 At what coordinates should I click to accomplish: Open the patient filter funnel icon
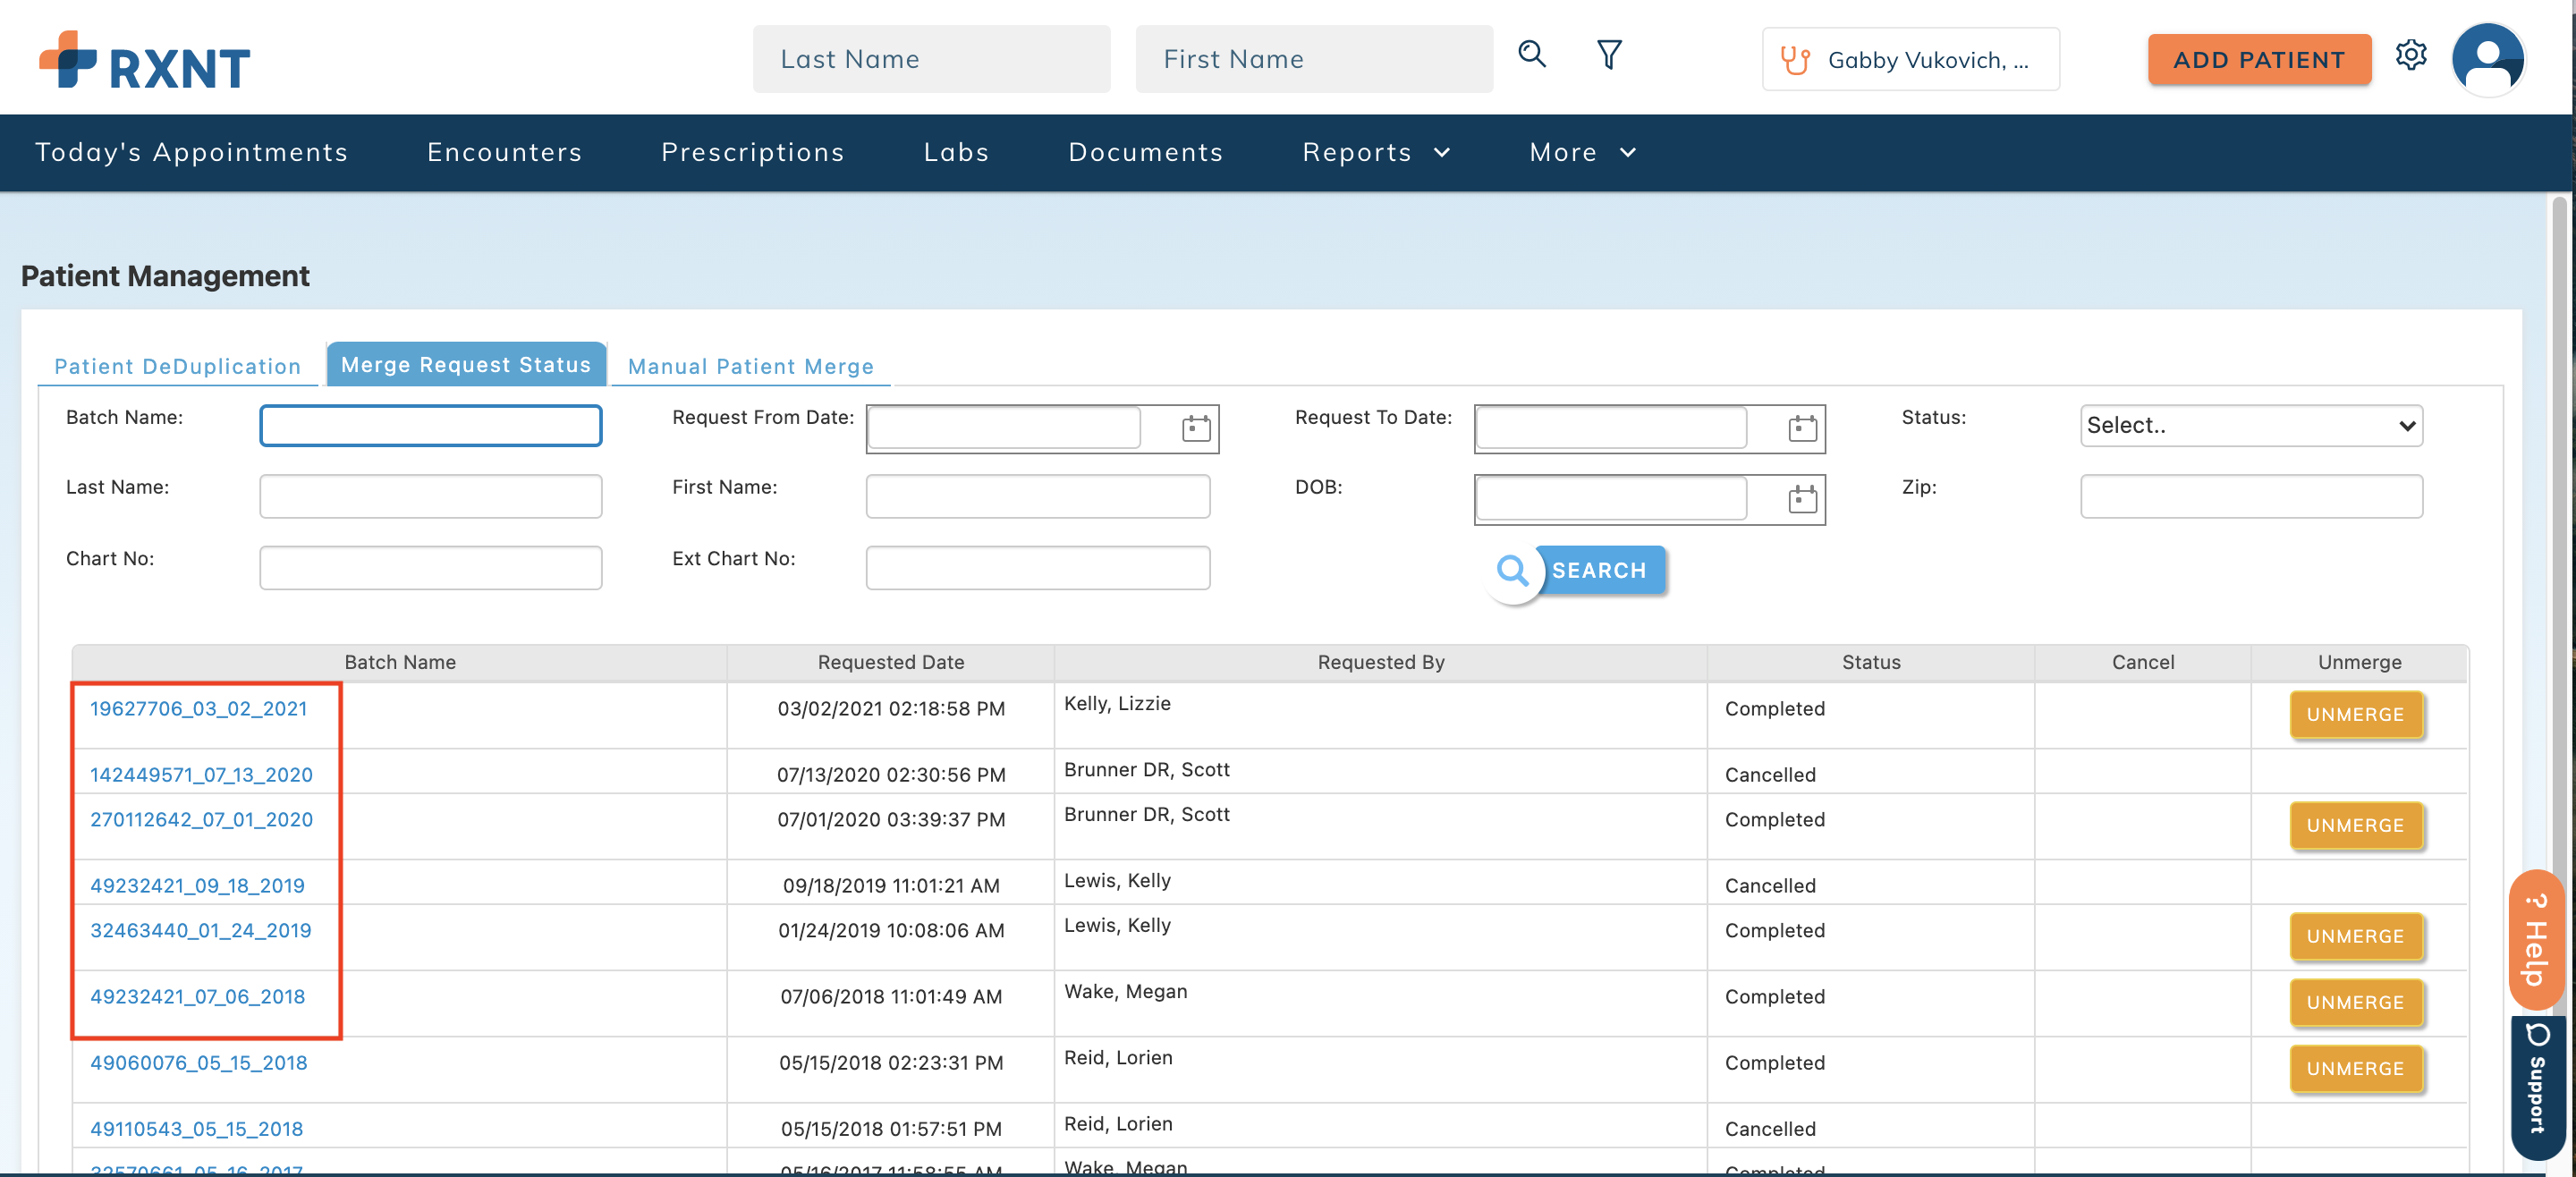pyautogui.click(x=1608, y=54)
